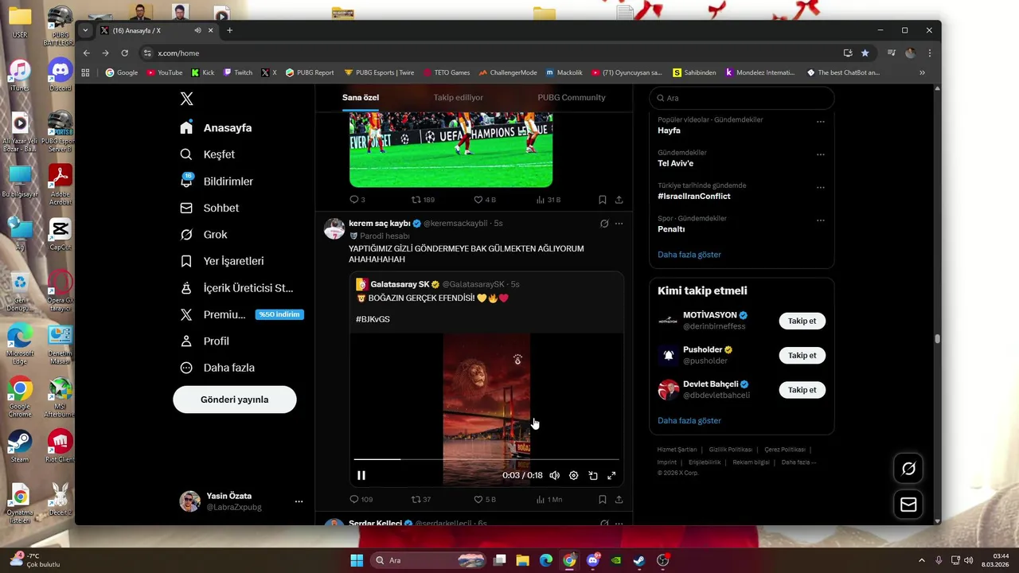
Task: Reload the page in Chrome
Action: [x=125, y=53]
